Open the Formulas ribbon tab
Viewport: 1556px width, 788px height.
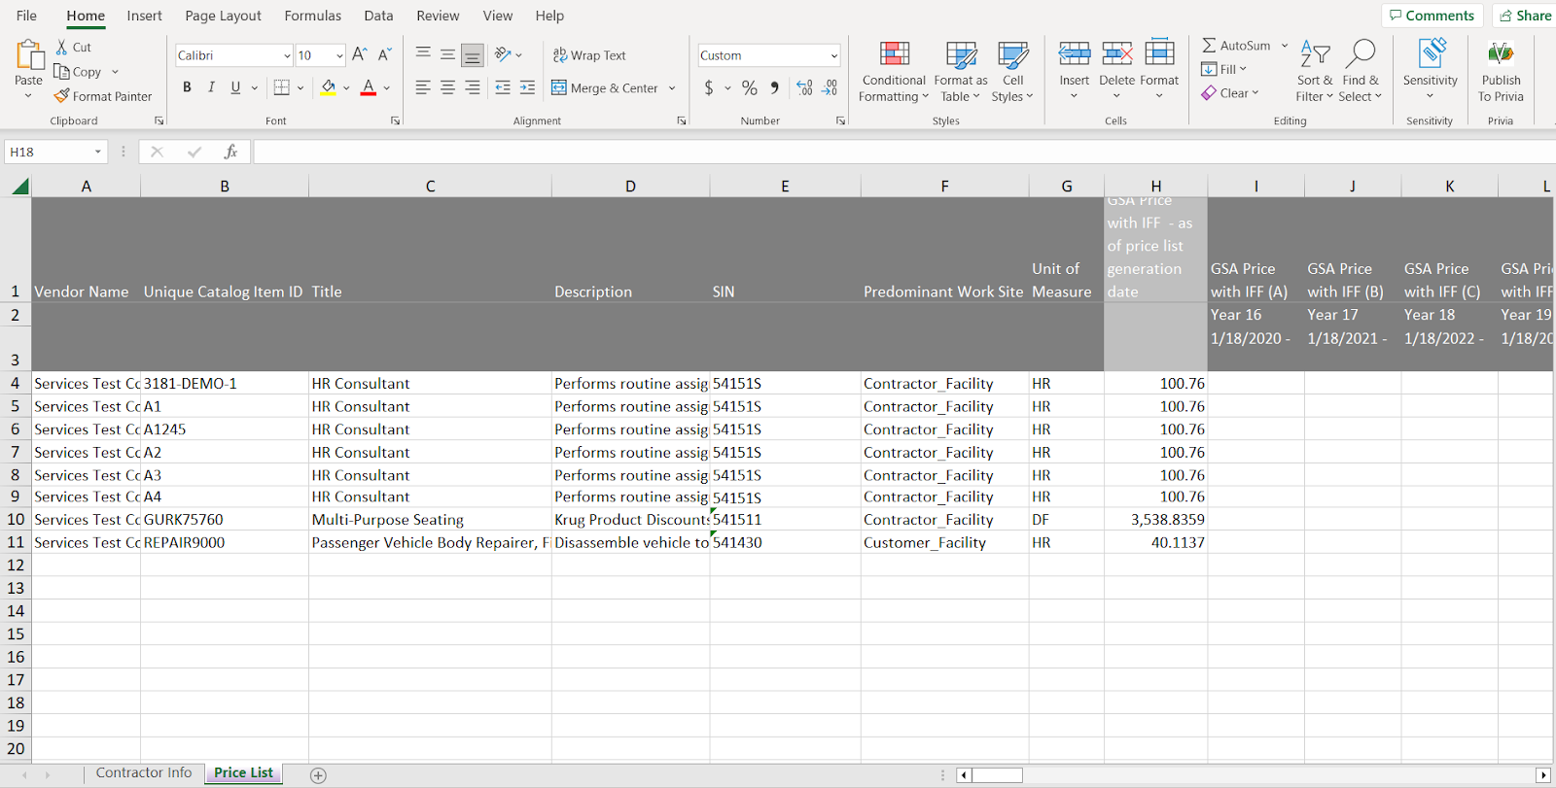[x=312, y=16]
